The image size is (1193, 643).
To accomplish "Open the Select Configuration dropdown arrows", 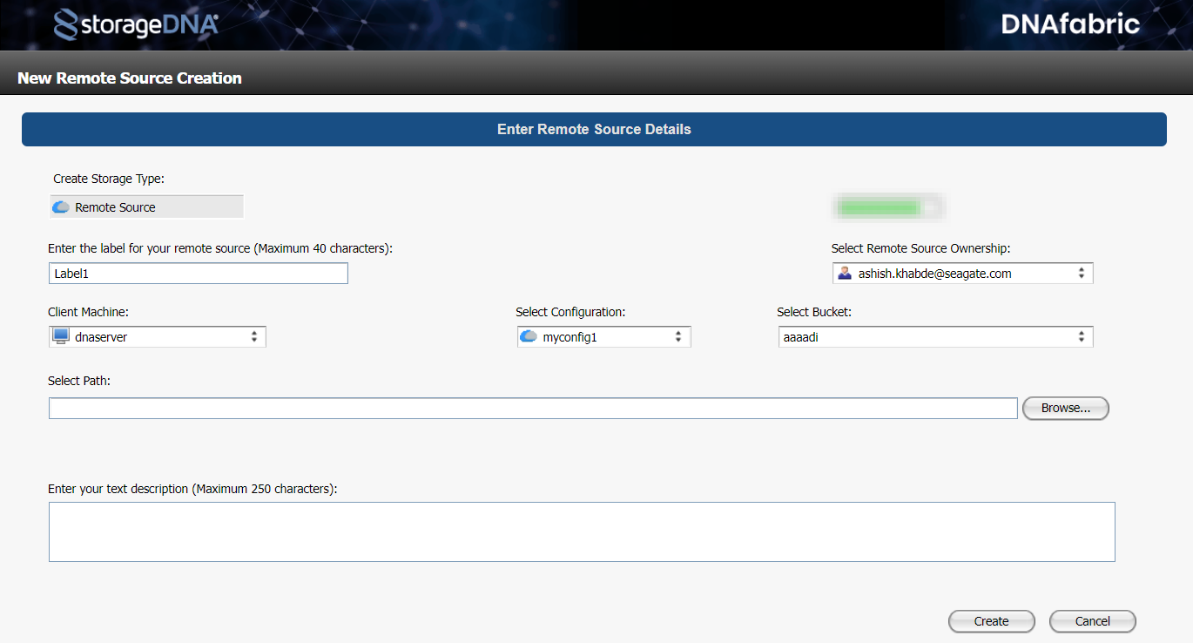I will pos(678,336).
